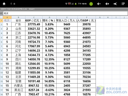Select the 湖南 cell

click(x=18, y=68)
